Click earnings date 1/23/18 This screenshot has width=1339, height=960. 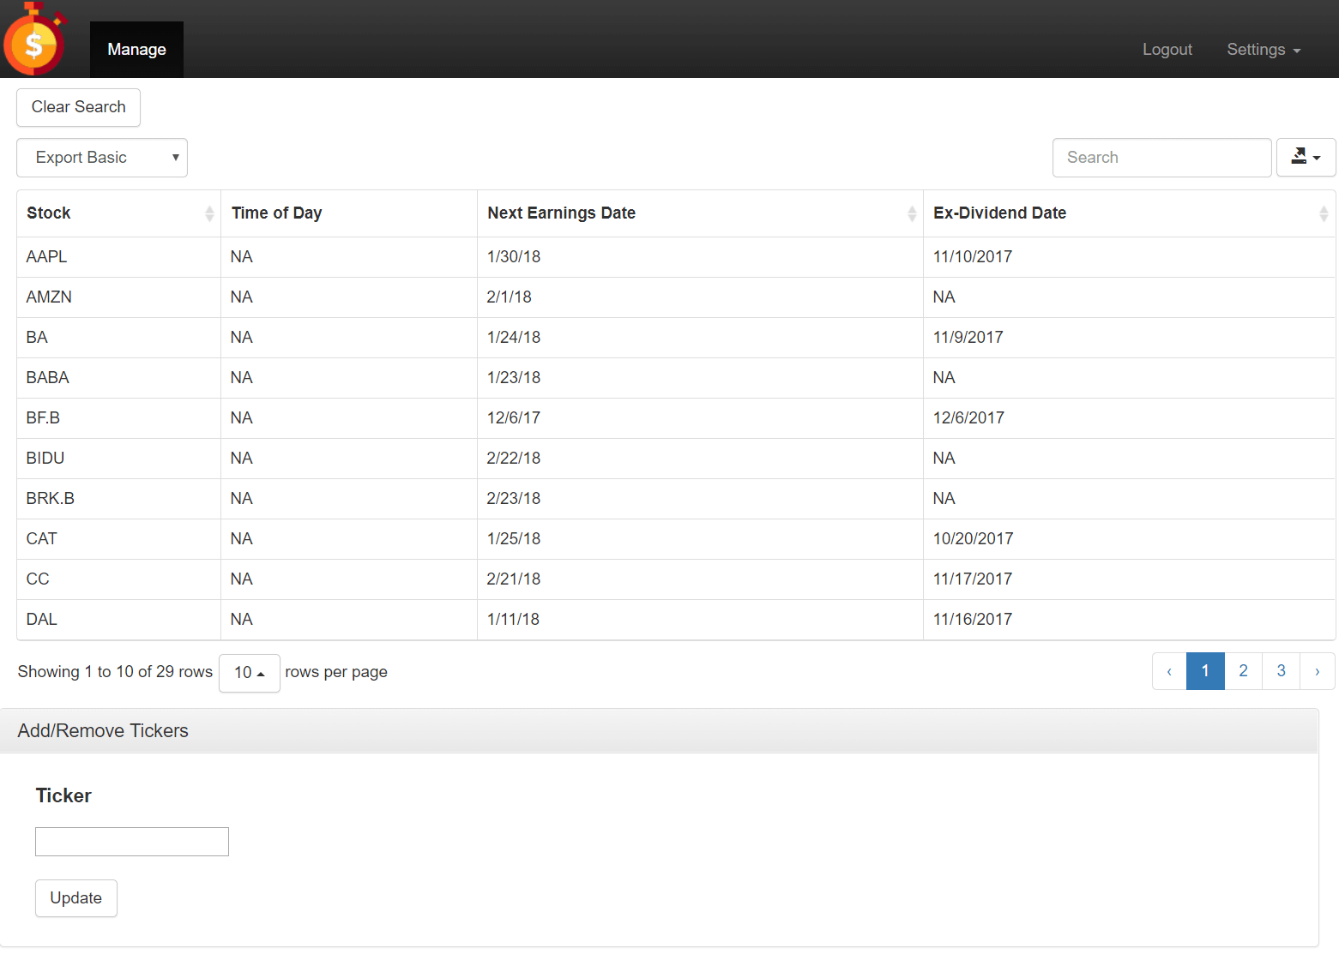coord(514,378)
